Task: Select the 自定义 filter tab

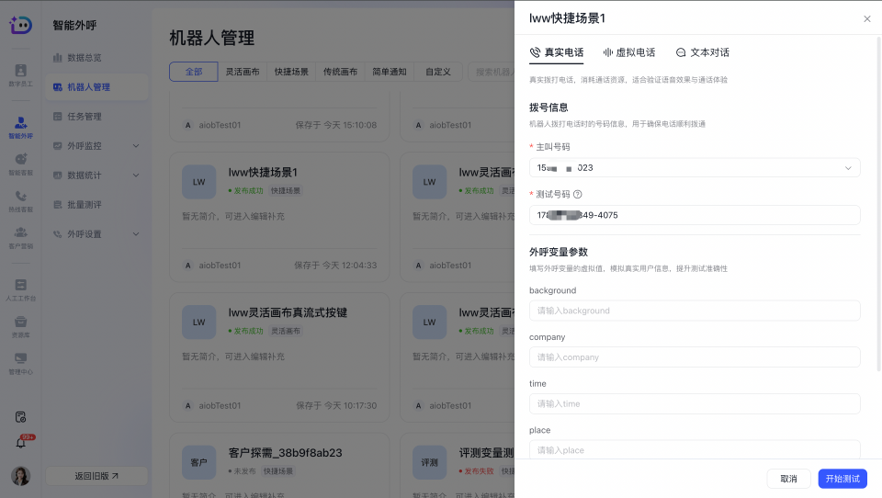Action: (x=437, y=72)
